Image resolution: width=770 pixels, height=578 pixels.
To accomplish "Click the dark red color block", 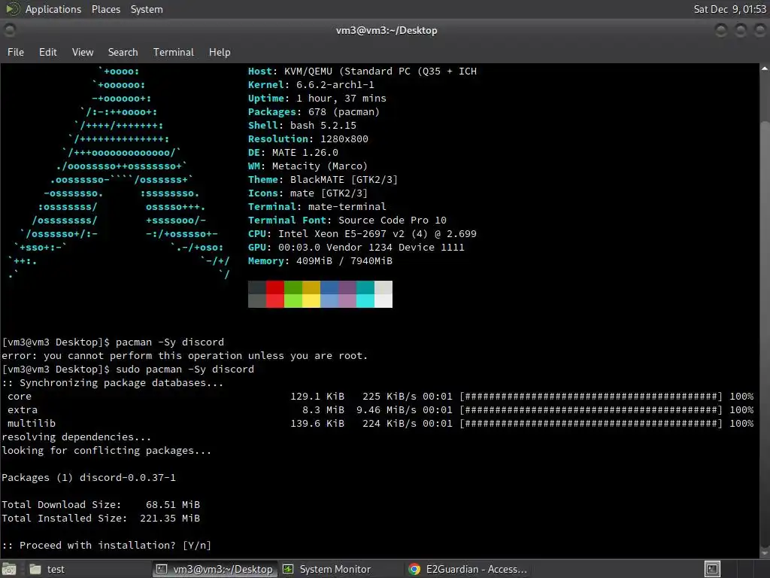I will pyautogui.click(x=275, y=287).
